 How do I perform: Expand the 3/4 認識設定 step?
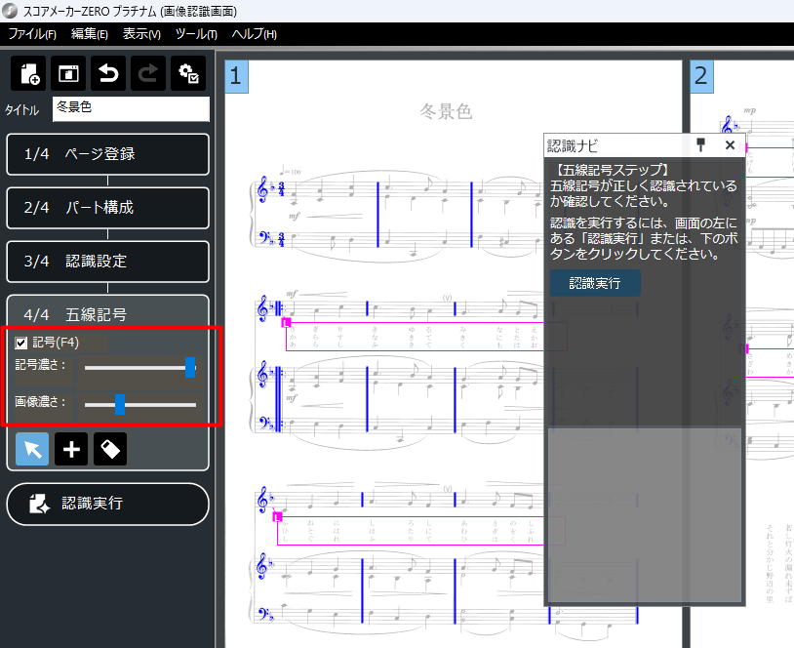107,262
